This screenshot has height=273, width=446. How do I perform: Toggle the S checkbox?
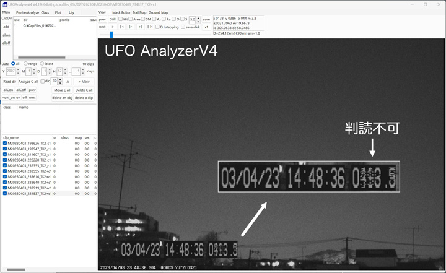[182, 19]
